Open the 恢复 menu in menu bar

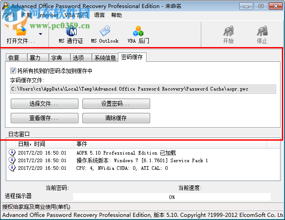coord(26,15)
